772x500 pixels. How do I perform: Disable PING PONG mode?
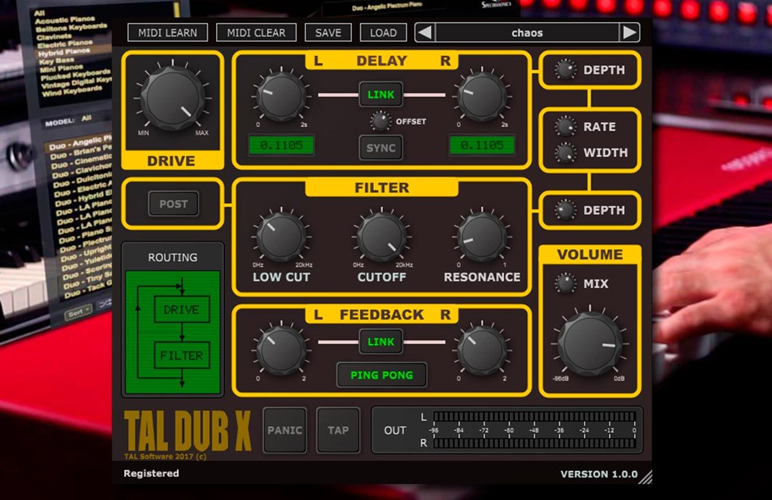(x=381, y=375)
